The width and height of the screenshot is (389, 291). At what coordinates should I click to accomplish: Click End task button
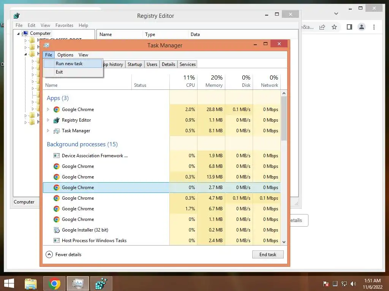[x=268, y=255]
